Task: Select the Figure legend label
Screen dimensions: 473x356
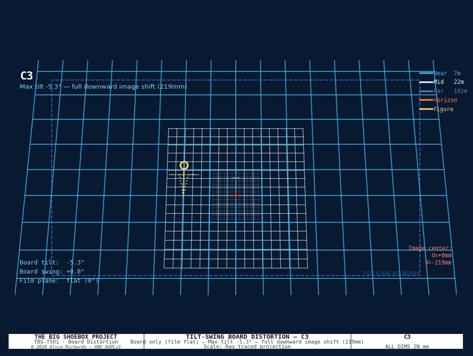Action: tap(443, 109)
